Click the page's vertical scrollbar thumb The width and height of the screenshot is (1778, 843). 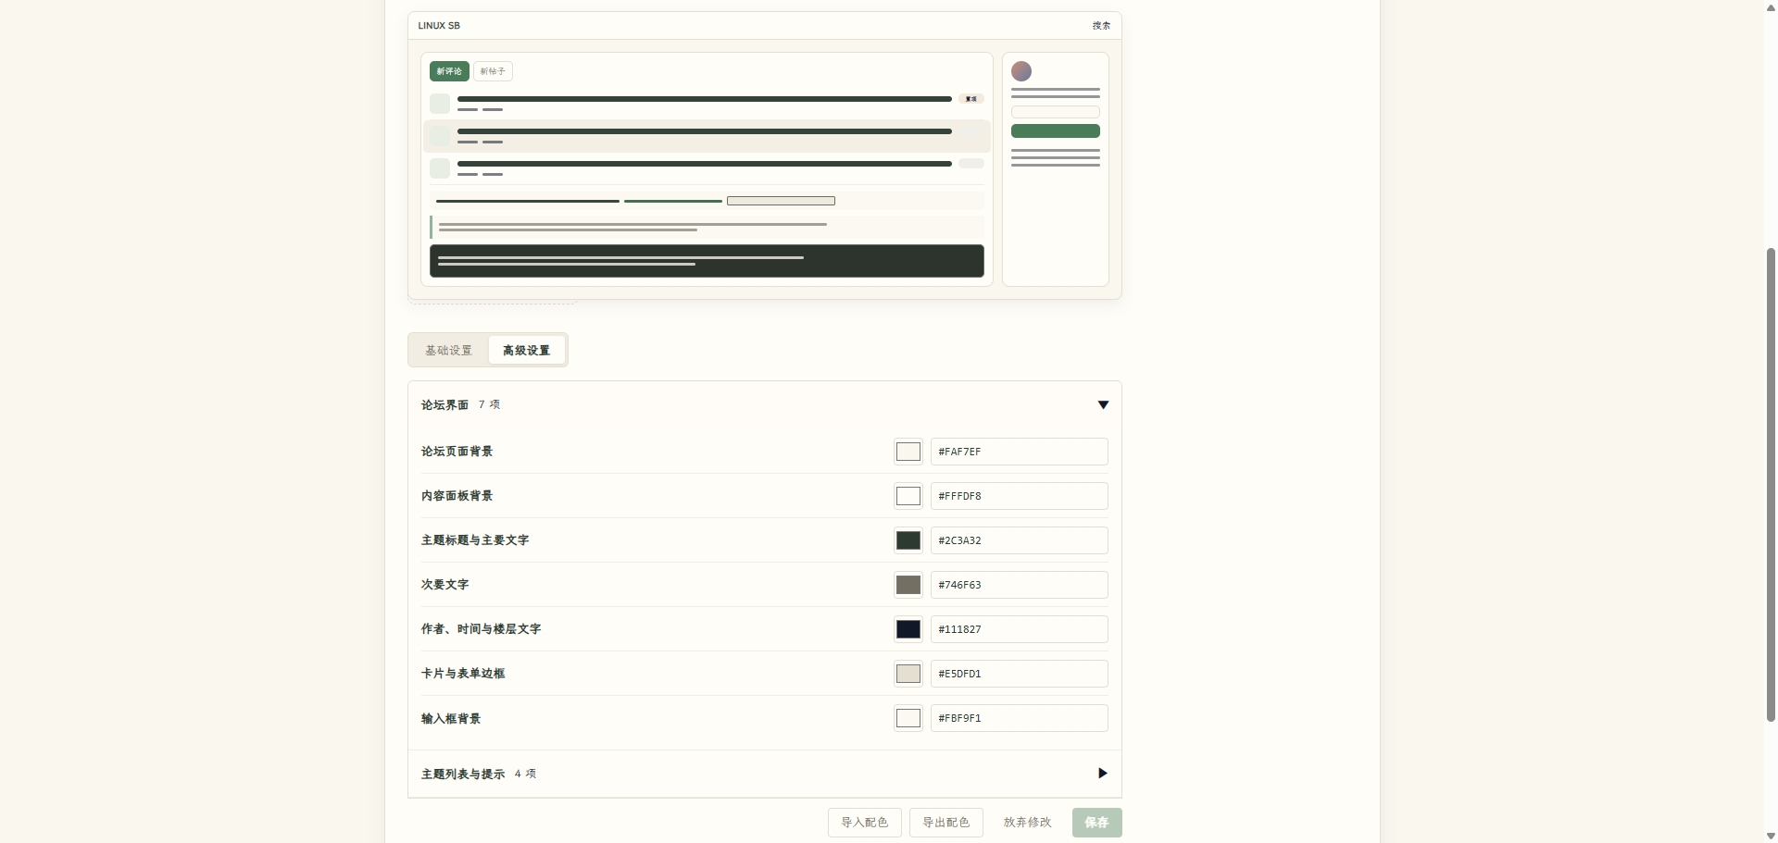(x=1771, y=484)
